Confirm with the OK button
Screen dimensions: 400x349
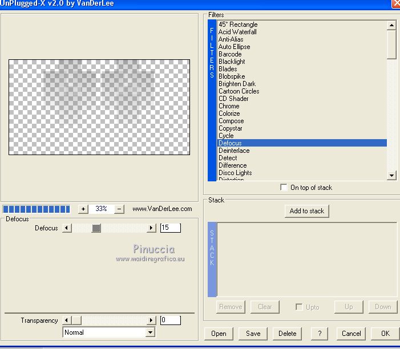[385, 334]
